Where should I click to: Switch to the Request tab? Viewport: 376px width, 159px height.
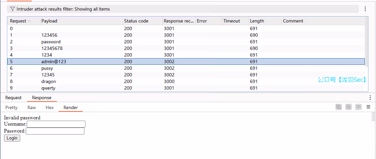[x=13, y=98]
